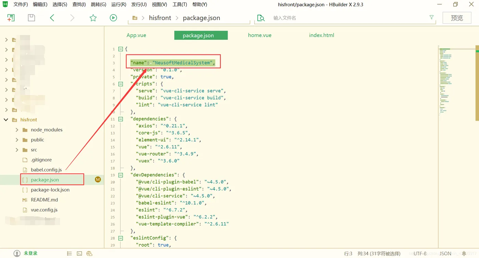The image size is (479, 258).
Task: Click the user avatar login icon
Action: pos(17,254)
